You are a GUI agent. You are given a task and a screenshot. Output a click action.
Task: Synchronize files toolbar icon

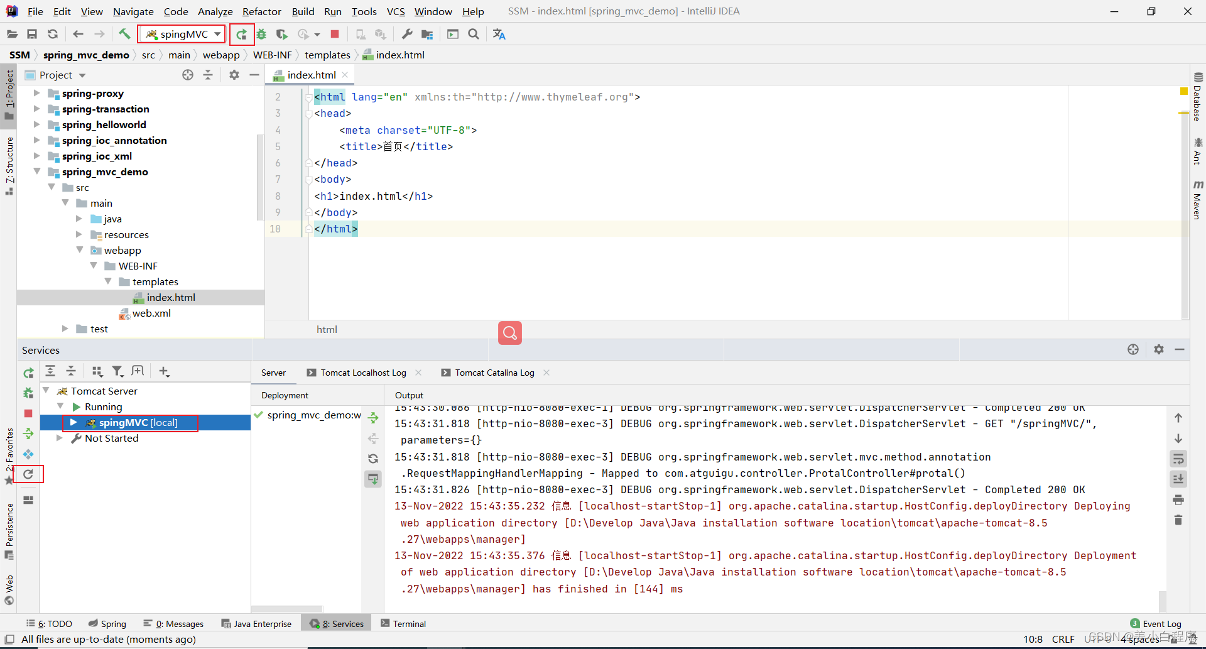pos(53,34)
